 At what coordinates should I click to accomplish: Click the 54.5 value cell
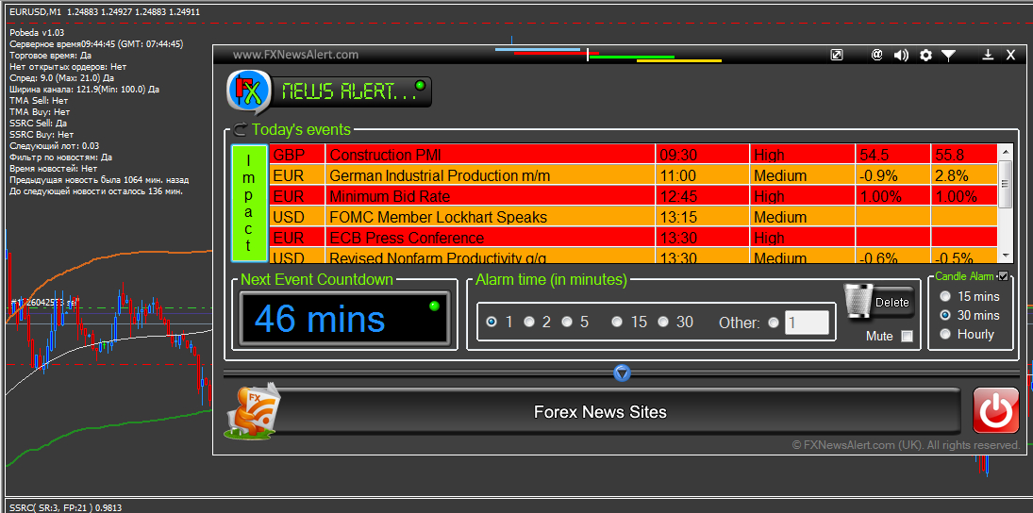tap(892, 155)
